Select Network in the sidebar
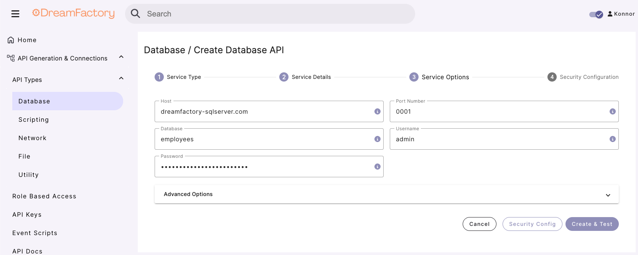Screen dimensions: 638x255 point(32,138)
